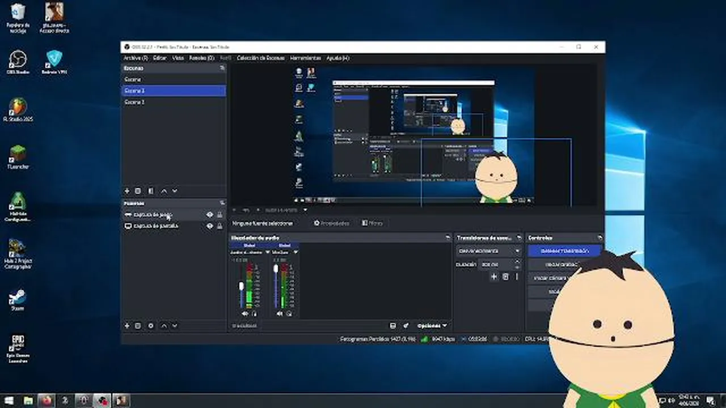
Task: Open the Recycle Bin on the desktop
Action: click(x=18, y=18)
